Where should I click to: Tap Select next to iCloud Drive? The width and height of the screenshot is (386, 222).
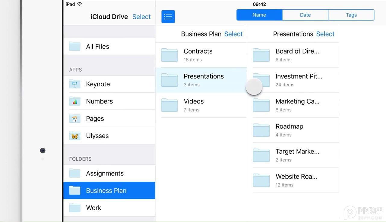141,17
